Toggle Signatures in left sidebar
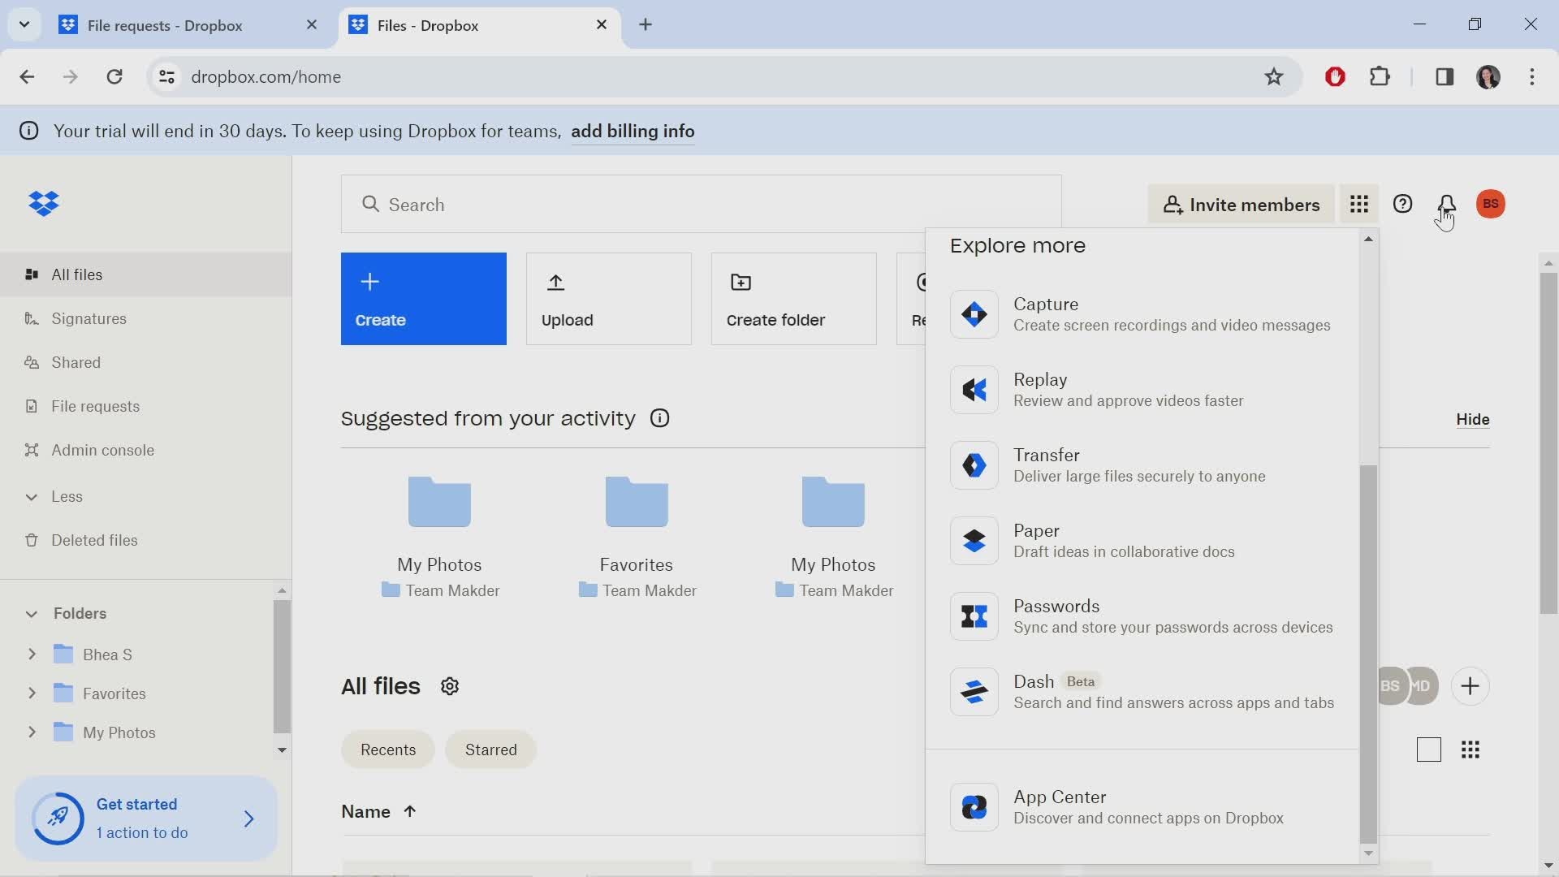1559x877 pixels. pos(89,318)
